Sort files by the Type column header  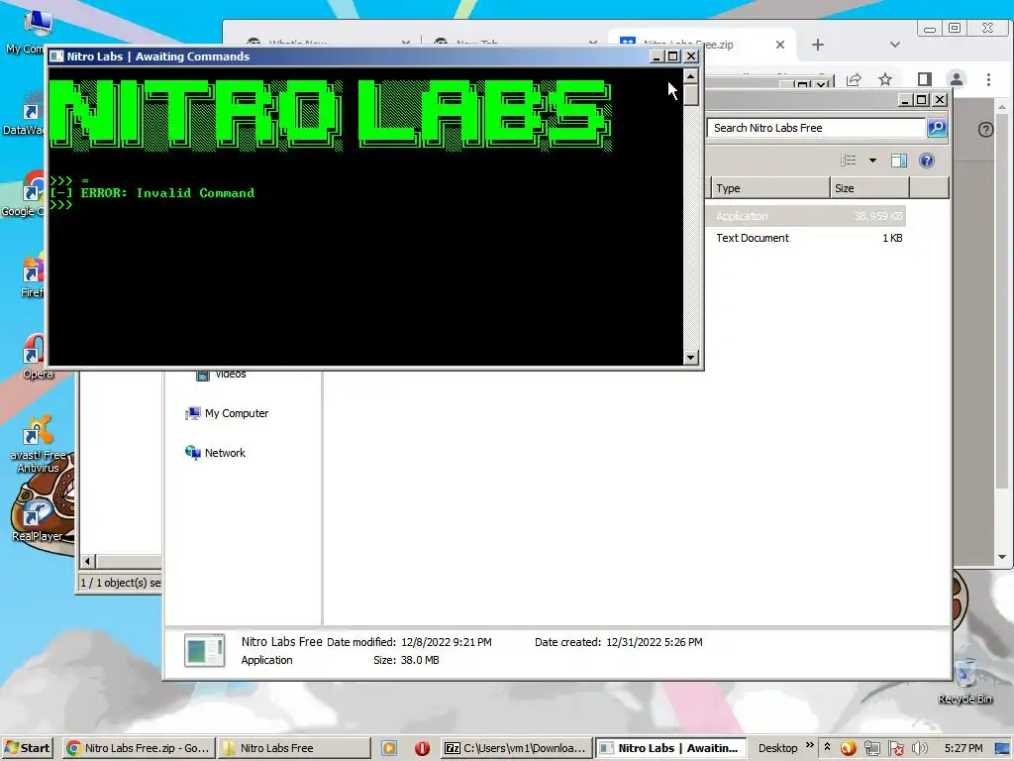coord(770,188)
